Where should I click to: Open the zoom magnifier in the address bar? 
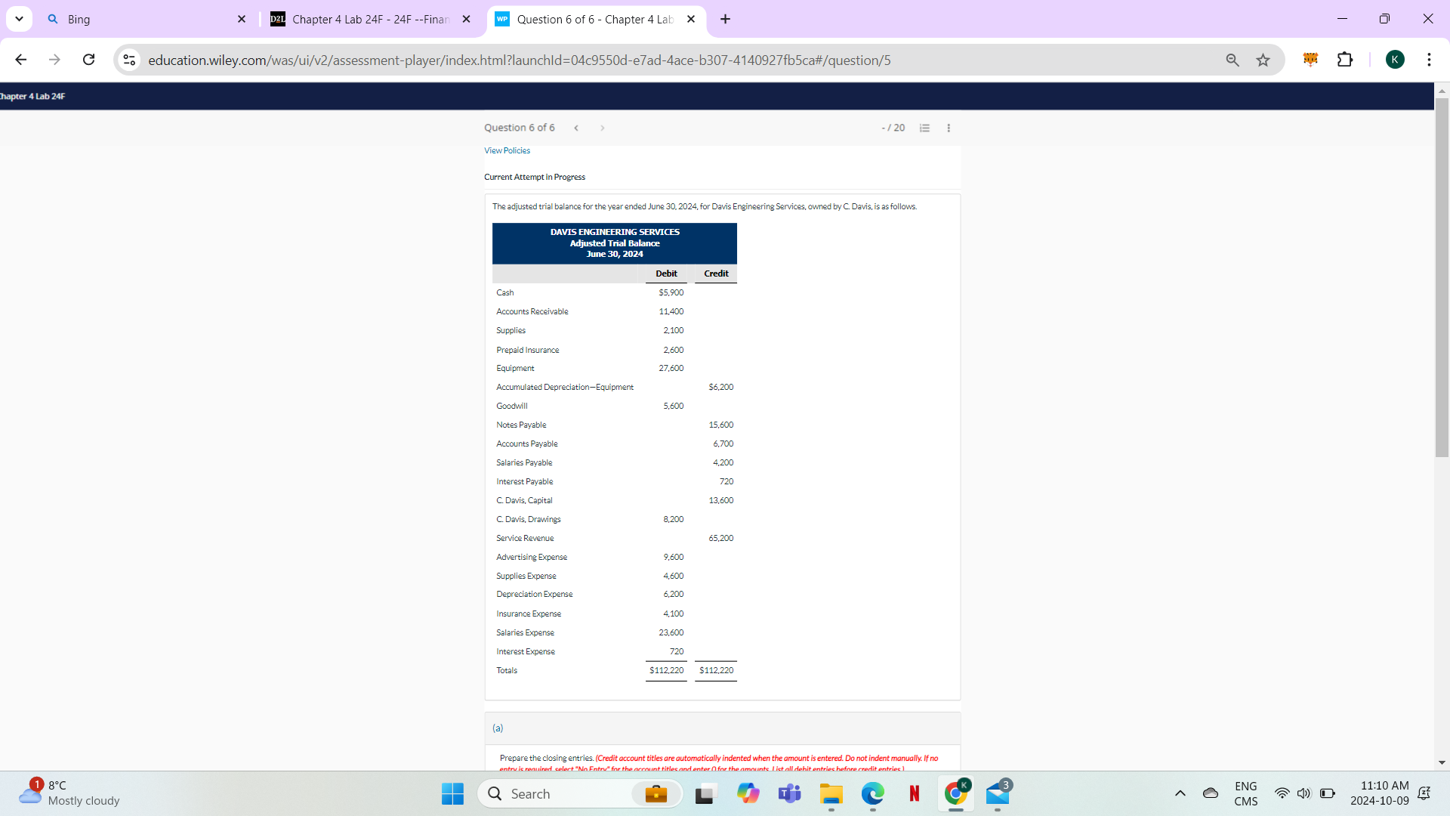pos(1232,60)
